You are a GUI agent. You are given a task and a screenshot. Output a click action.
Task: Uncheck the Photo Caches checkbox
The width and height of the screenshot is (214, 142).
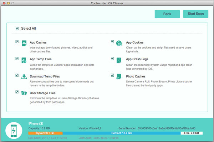point(112,75)
